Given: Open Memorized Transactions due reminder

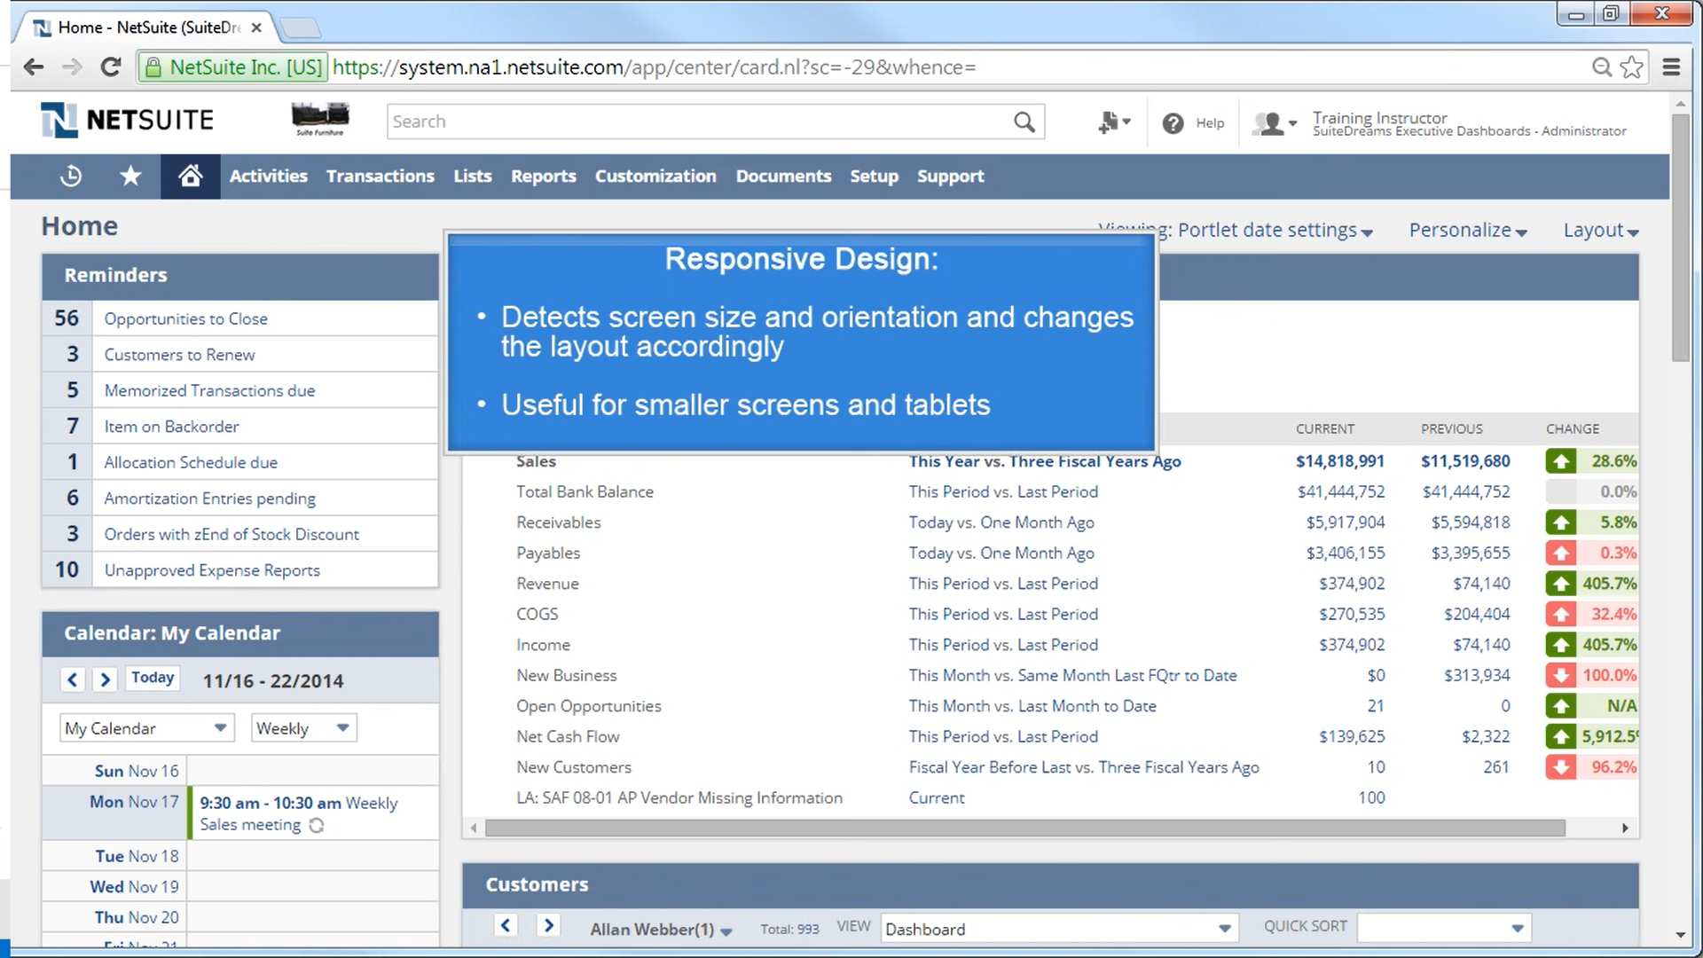Looking at the screenshot, I should [x=210, y=390].
